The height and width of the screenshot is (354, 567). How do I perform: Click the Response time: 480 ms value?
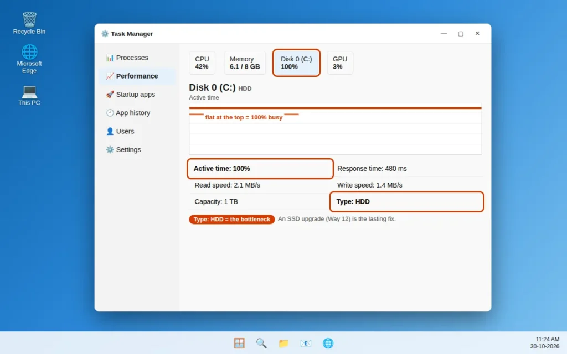point(372,169)
